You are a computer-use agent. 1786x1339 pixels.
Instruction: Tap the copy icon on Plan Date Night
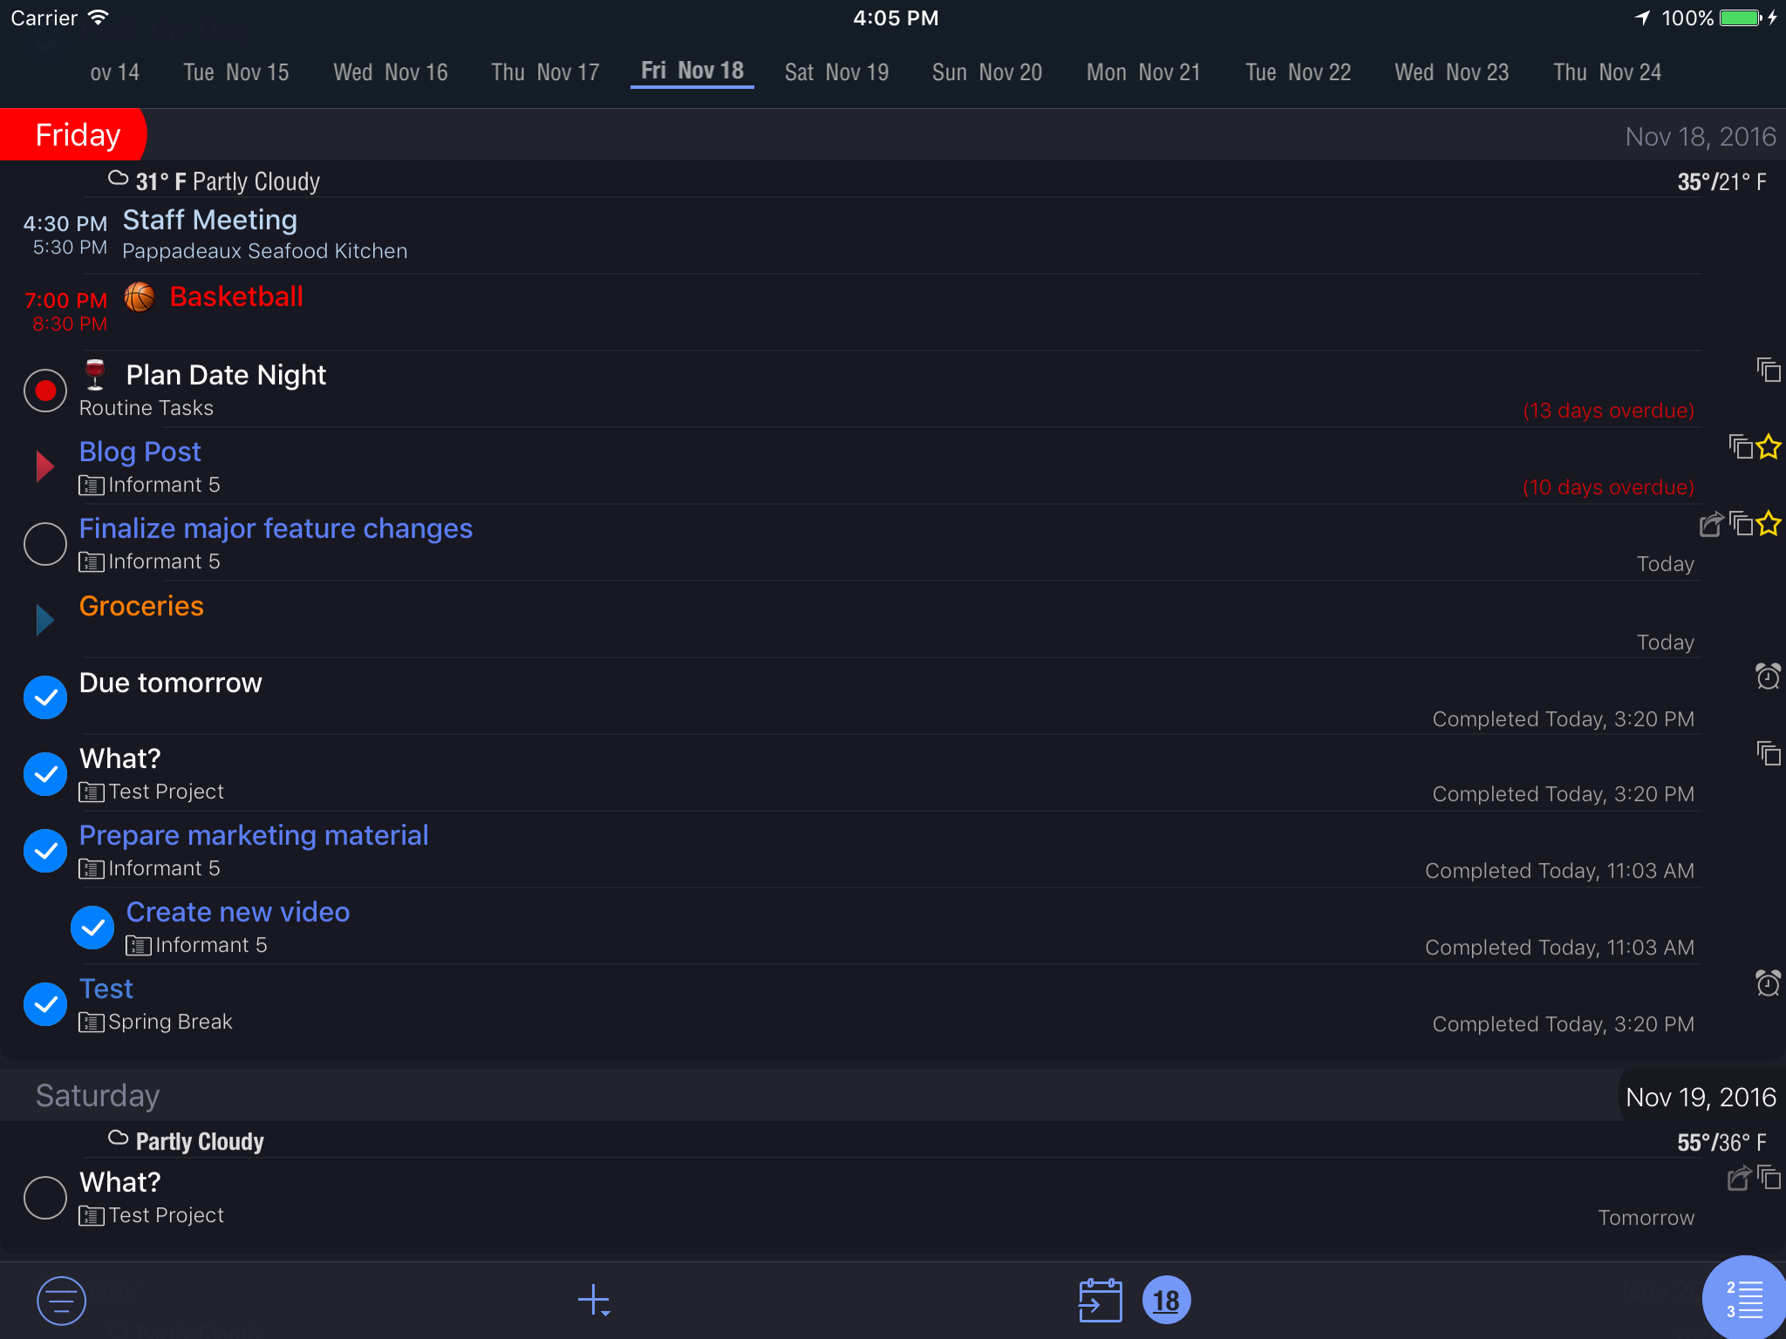point(1769,370)
